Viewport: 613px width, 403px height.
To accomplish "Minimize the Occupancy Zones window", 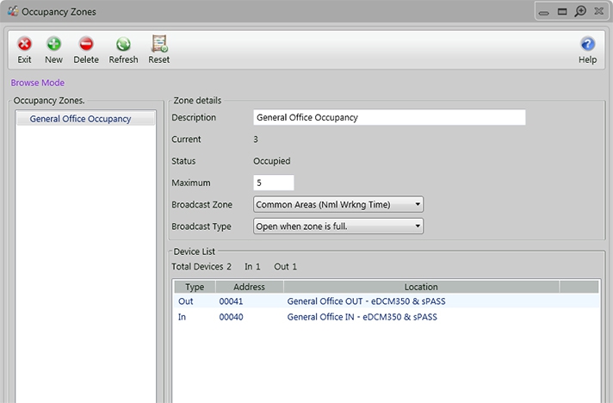I will [544, 13].
